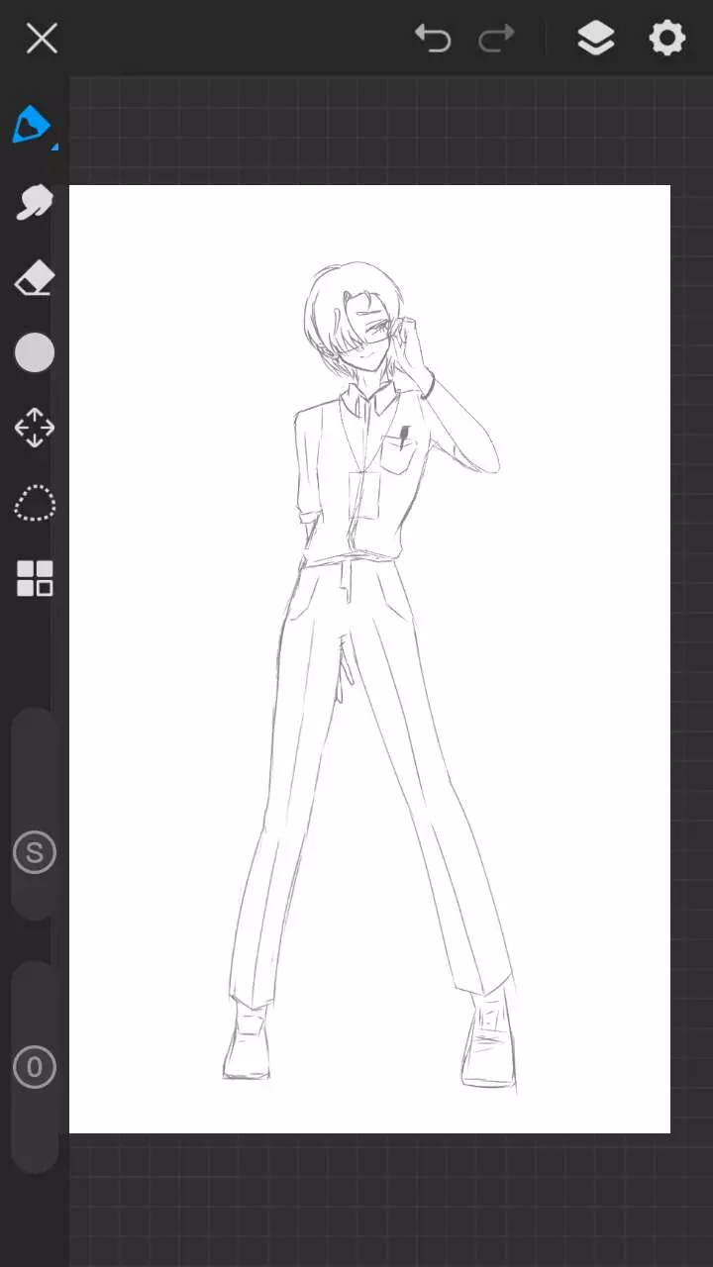Expand brush options via corner triangle
Image resolution: width=713 pixels, height=1267 pixels.
tap(54, 147)
